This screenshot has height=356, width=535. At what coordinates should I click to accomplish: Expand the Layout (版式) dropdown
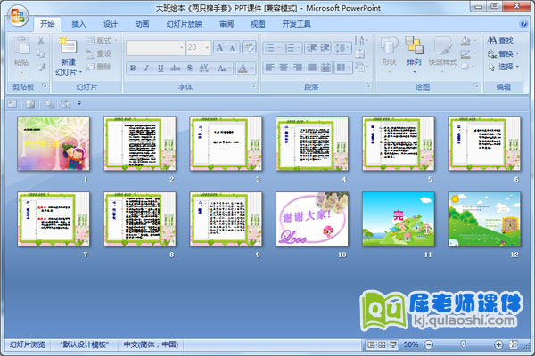pyautogui.click(x=116, y=40)
